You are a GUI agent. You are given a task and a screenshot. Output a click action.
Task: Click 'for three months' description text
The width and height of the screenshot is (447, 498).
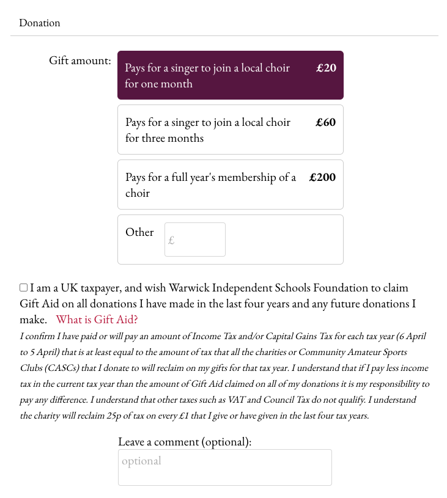(x=164, y=138)
